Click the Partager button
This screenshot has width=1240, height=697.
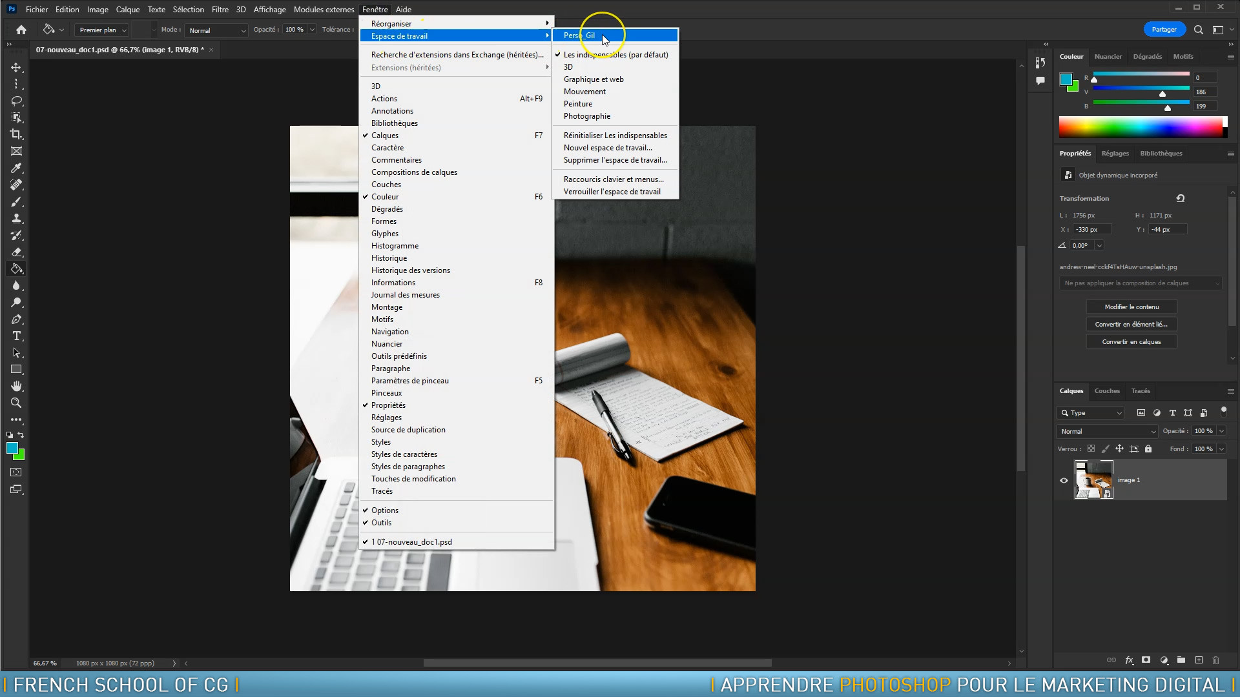[1164, 30]
